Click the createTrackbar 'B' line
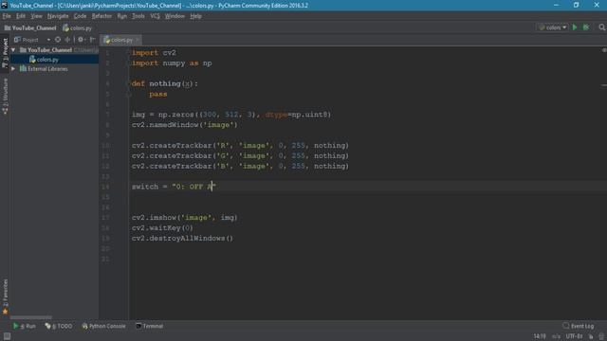607x341 pixels. tap(240, 166)
